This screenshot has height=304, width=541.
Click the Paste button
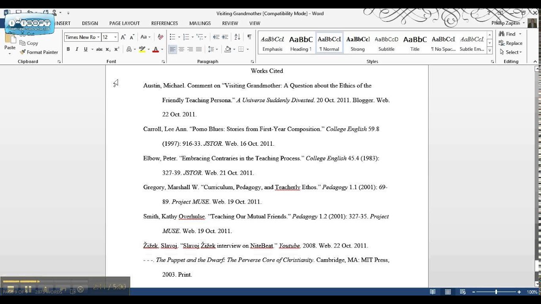(x=10, y=44)
